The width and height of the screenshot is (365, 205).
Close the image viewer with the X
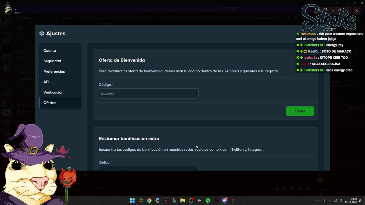click(x=356, y=11)
